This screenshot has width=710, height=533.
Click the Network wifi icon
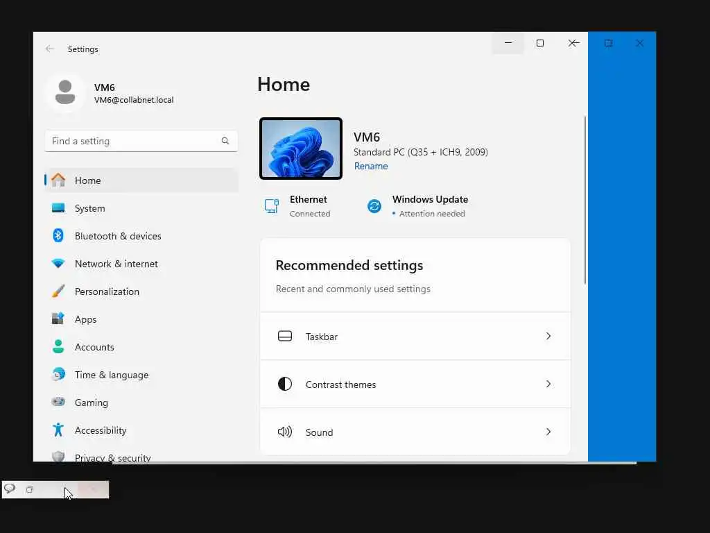58,263
